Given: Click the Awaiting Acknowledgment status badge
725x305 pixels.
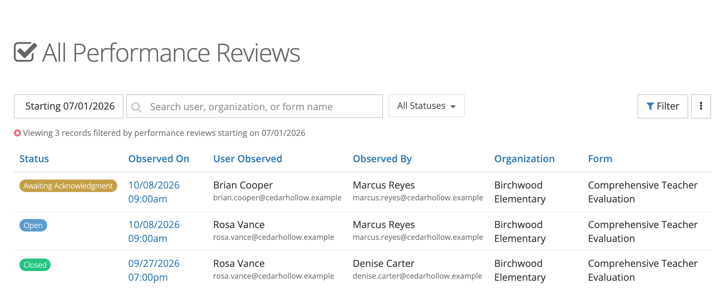Looking at the screenshot, I should pos(68,186).
